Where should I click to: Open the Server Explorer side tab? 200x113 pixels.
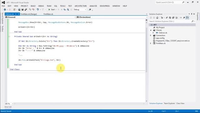pos(2,18)
